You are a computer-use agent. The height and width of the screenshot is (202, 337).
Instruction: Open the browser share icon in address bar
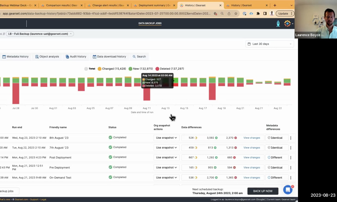click(x=229, y=14)
